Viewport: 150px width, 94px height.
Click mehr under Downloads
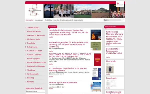[108, 88]
